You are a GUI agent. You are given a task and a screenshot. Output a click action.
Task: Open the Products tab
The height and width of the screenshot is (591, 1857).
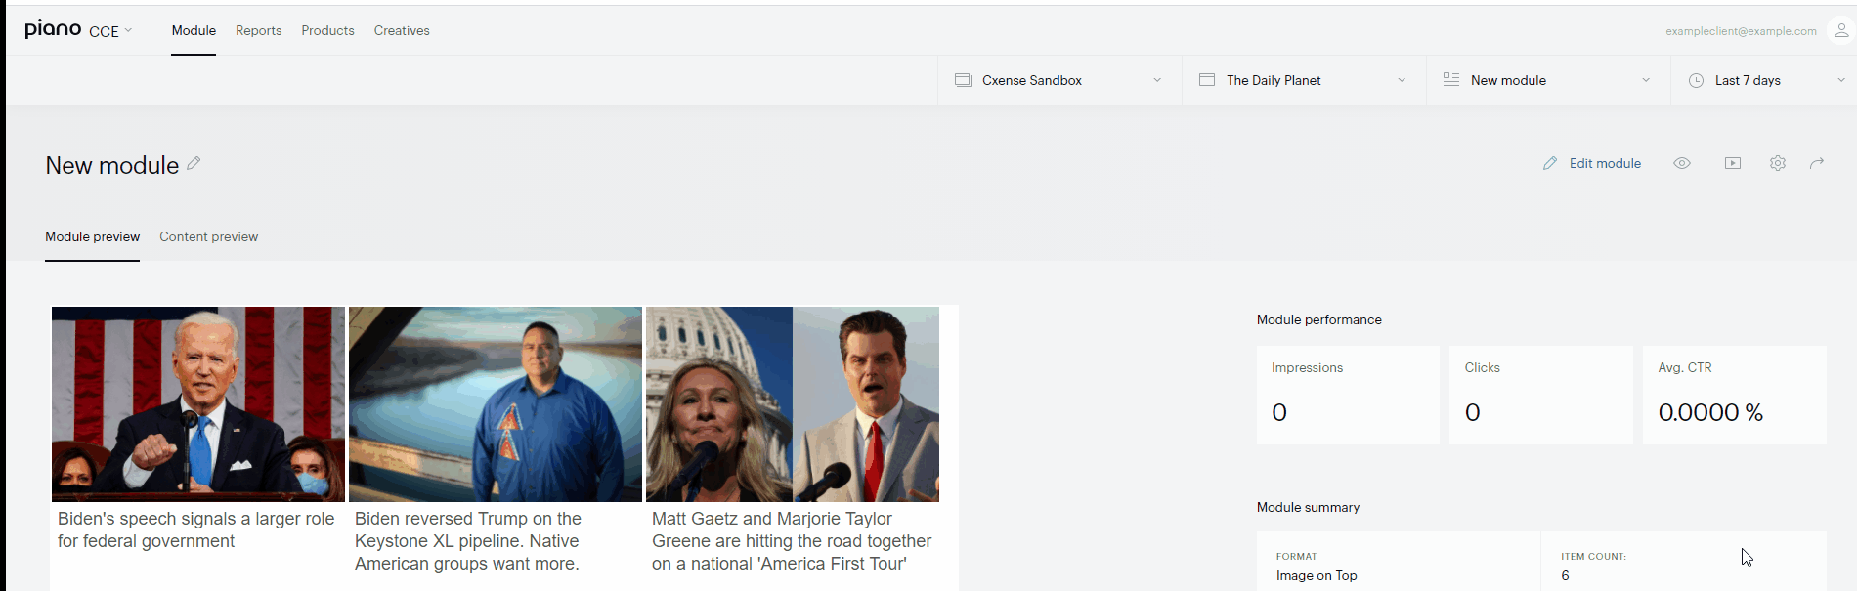pyautogui.click(x=327, y=30)
